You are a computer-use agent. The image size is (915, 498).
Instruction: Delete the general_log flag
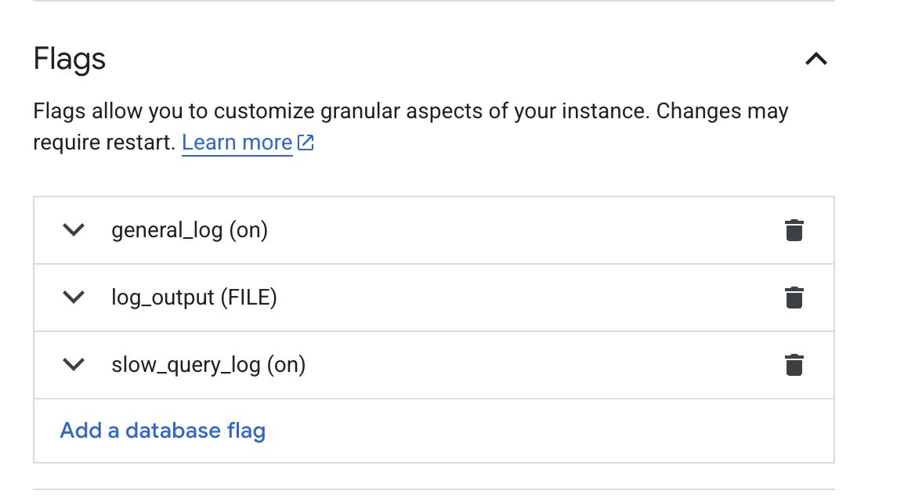pyautogui.click(x=794, y=231)
